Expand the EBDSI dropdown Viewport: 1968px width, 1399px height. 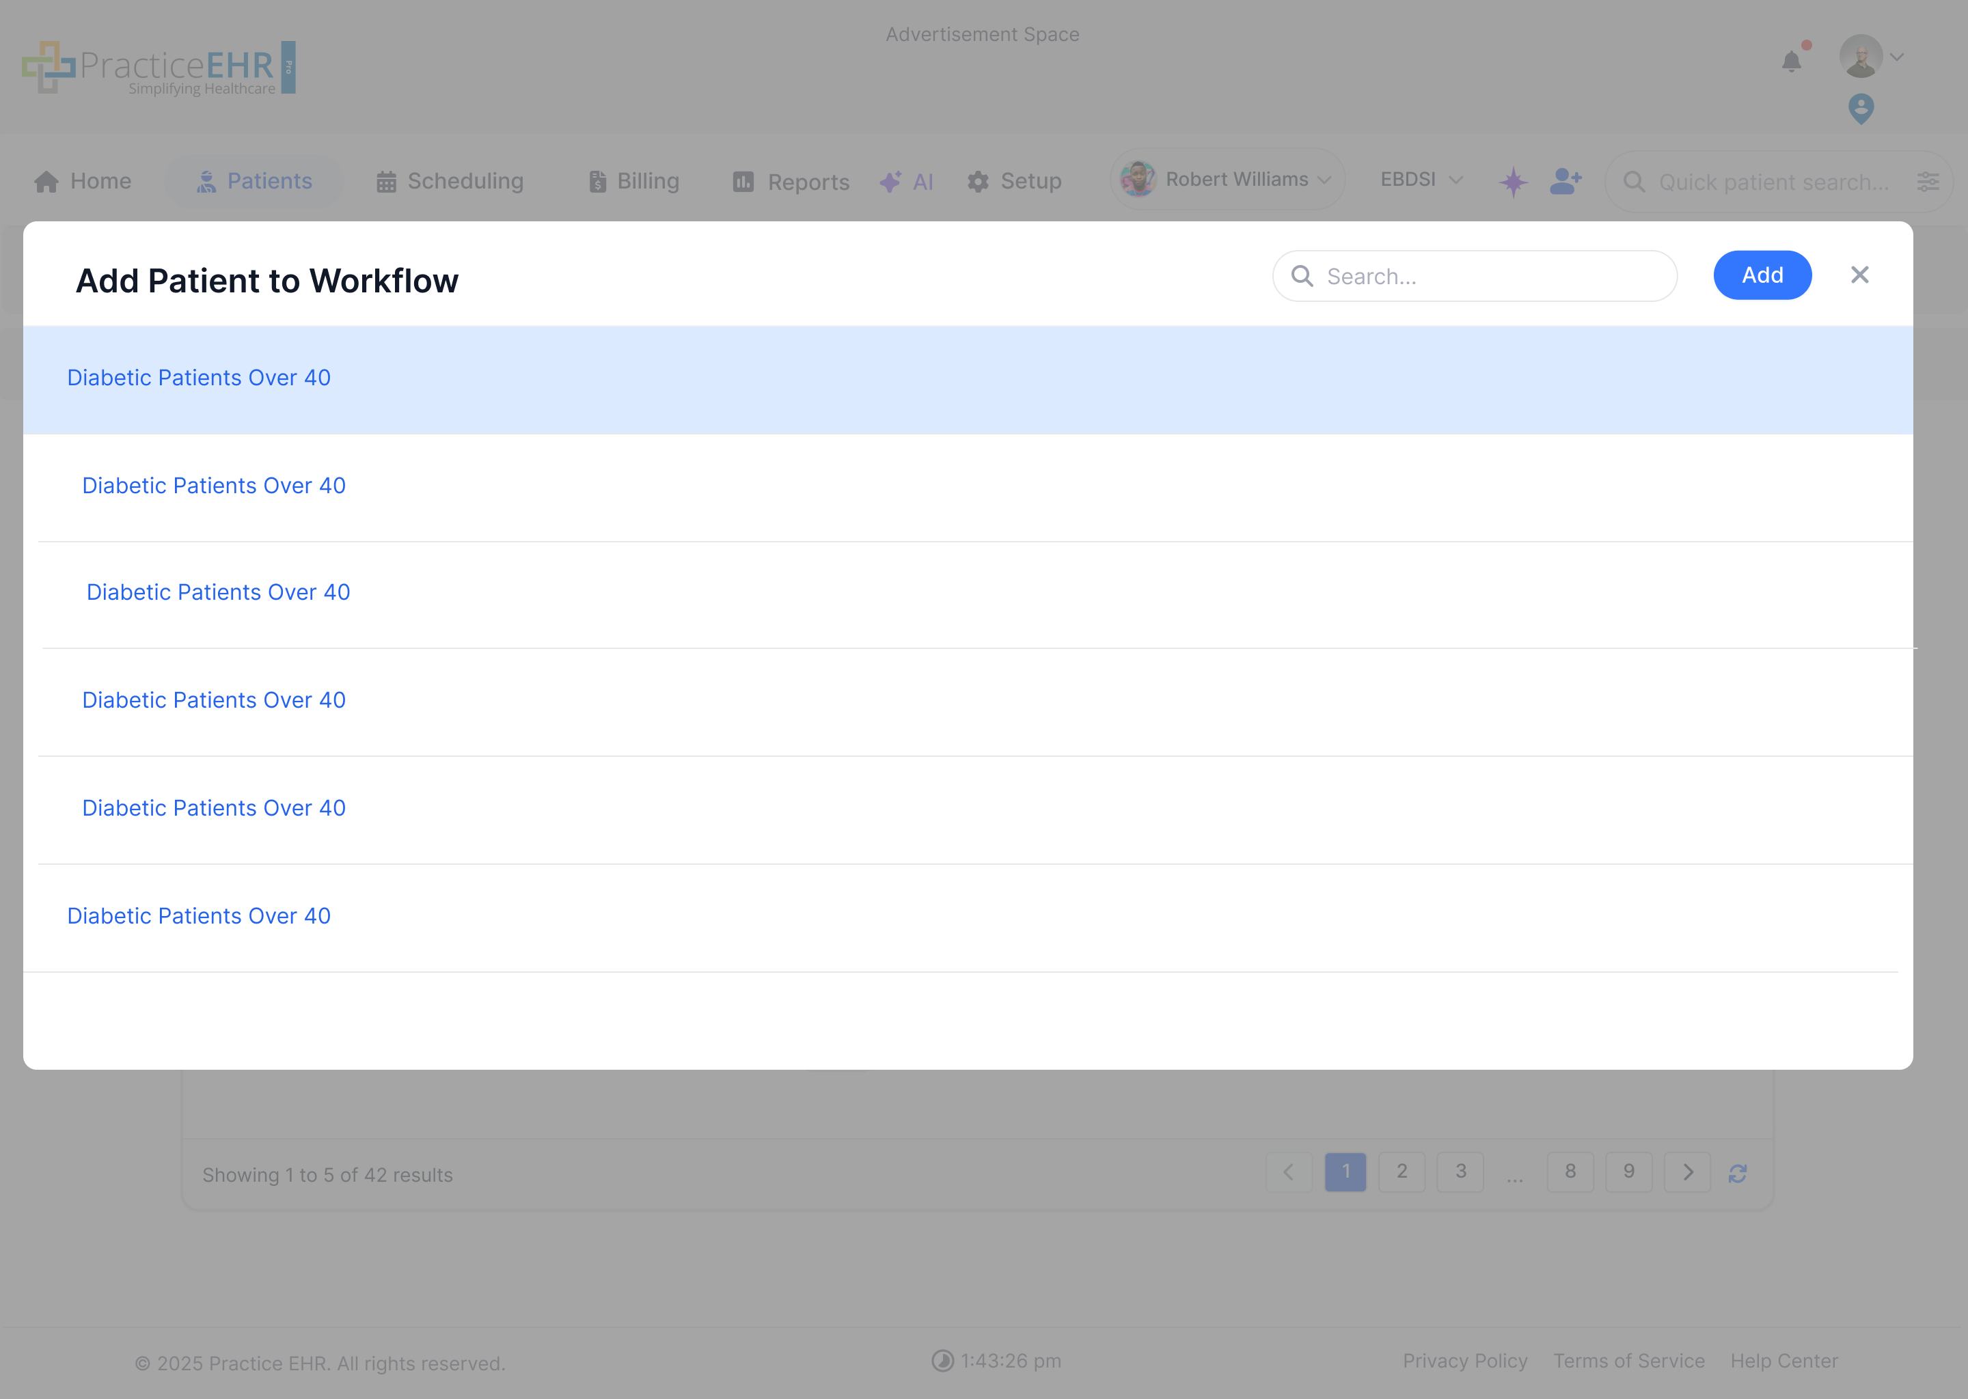pyautogui.click(x=1421, y=179)
